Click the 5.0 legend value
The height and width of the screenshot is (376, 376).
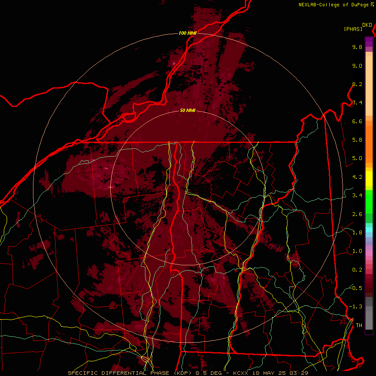(357, 158)
